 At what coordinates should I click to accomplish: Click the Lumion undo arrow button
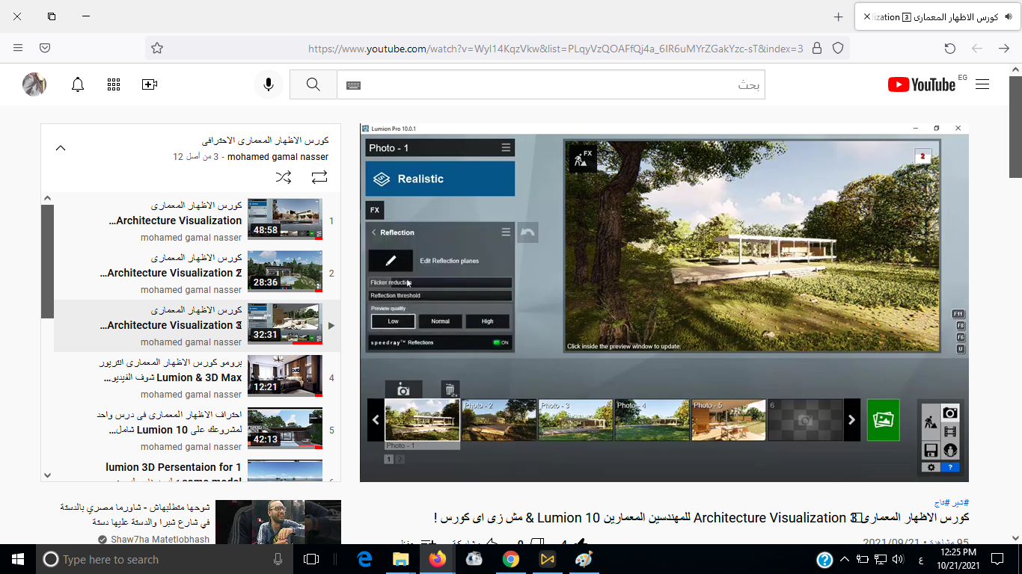coord(527,232)
